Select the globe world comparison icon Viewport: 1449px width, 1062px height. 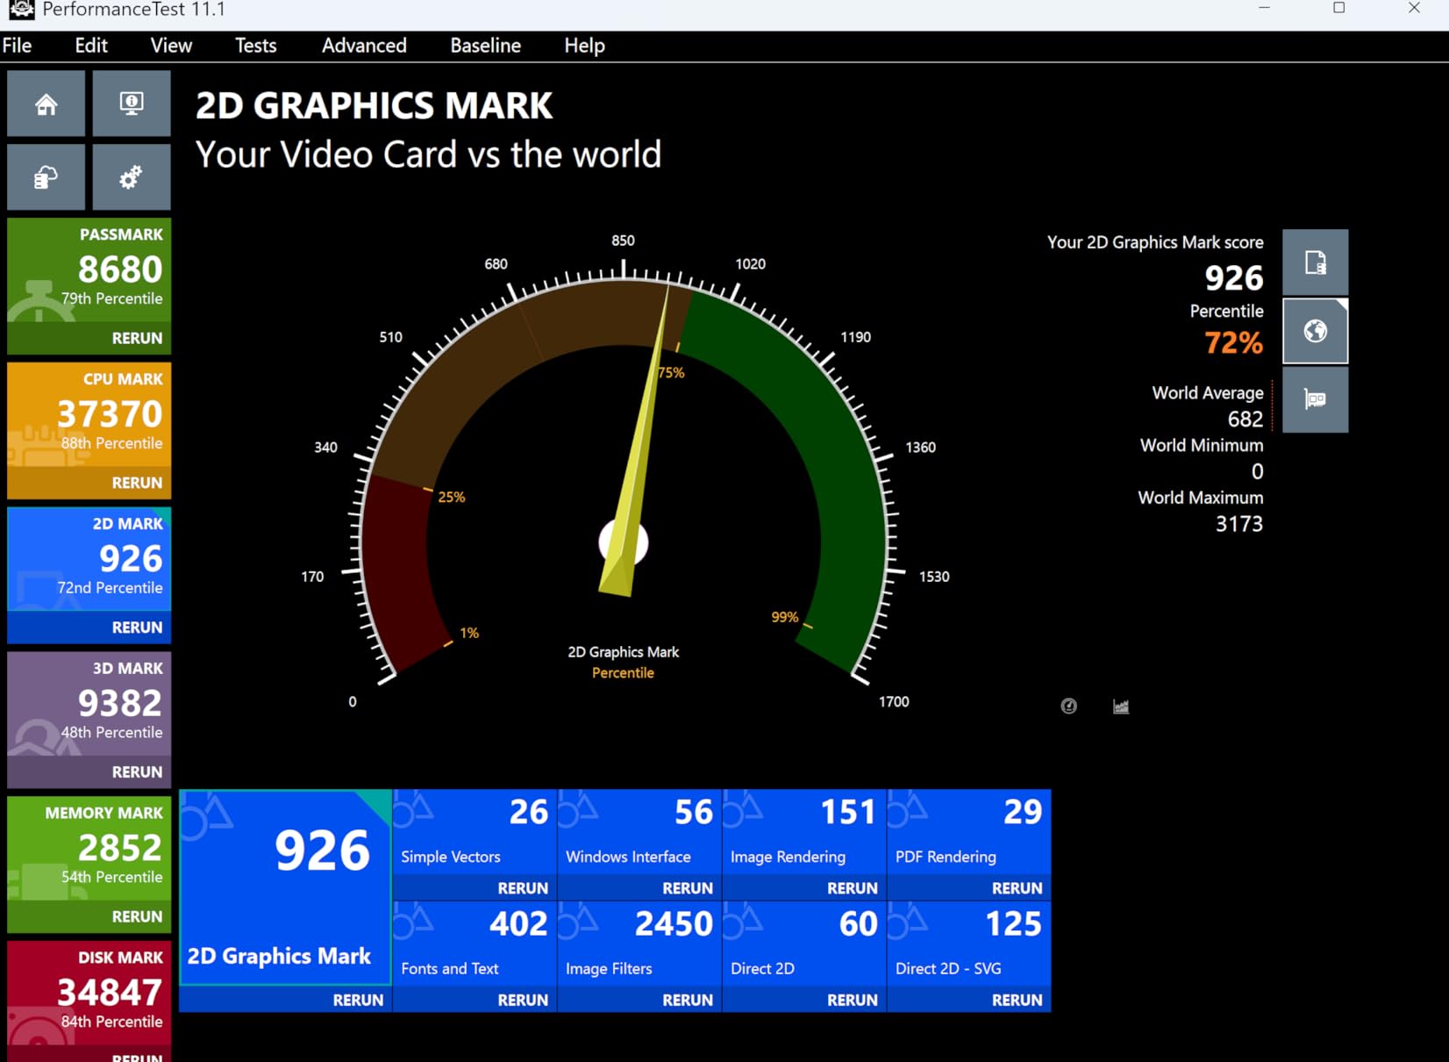1314,331
